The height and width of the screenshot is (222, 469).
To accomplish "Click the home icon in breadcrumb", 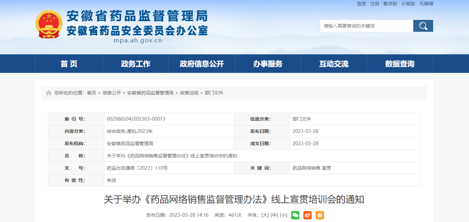I will [49, 93].
